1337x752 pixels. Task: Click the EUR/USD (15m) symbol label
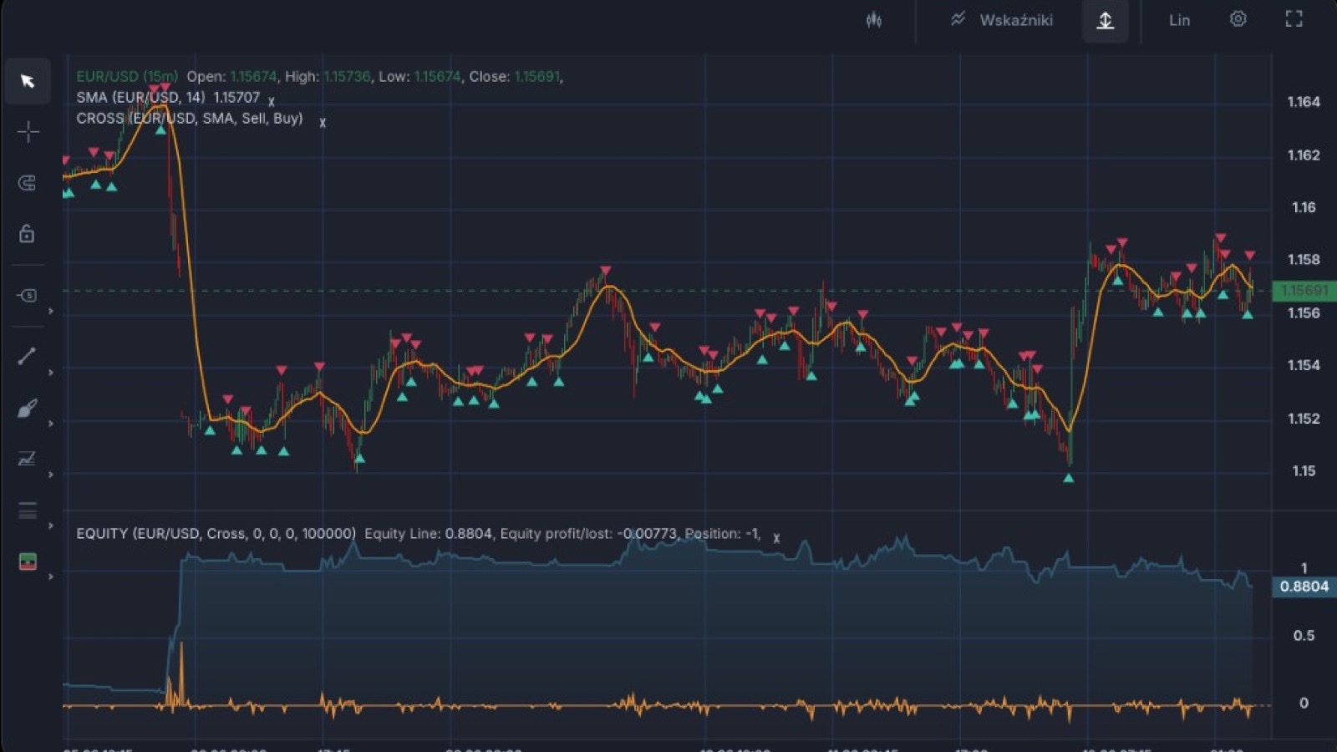pyautogui.click(x=127, y=76)
